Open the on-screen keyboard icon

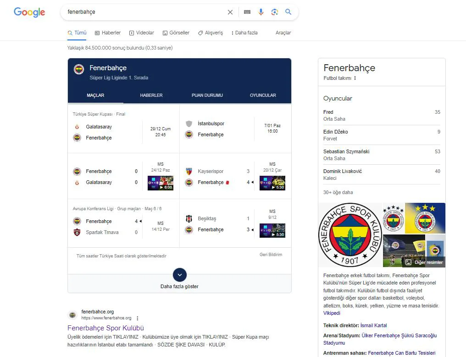[247, 12]
